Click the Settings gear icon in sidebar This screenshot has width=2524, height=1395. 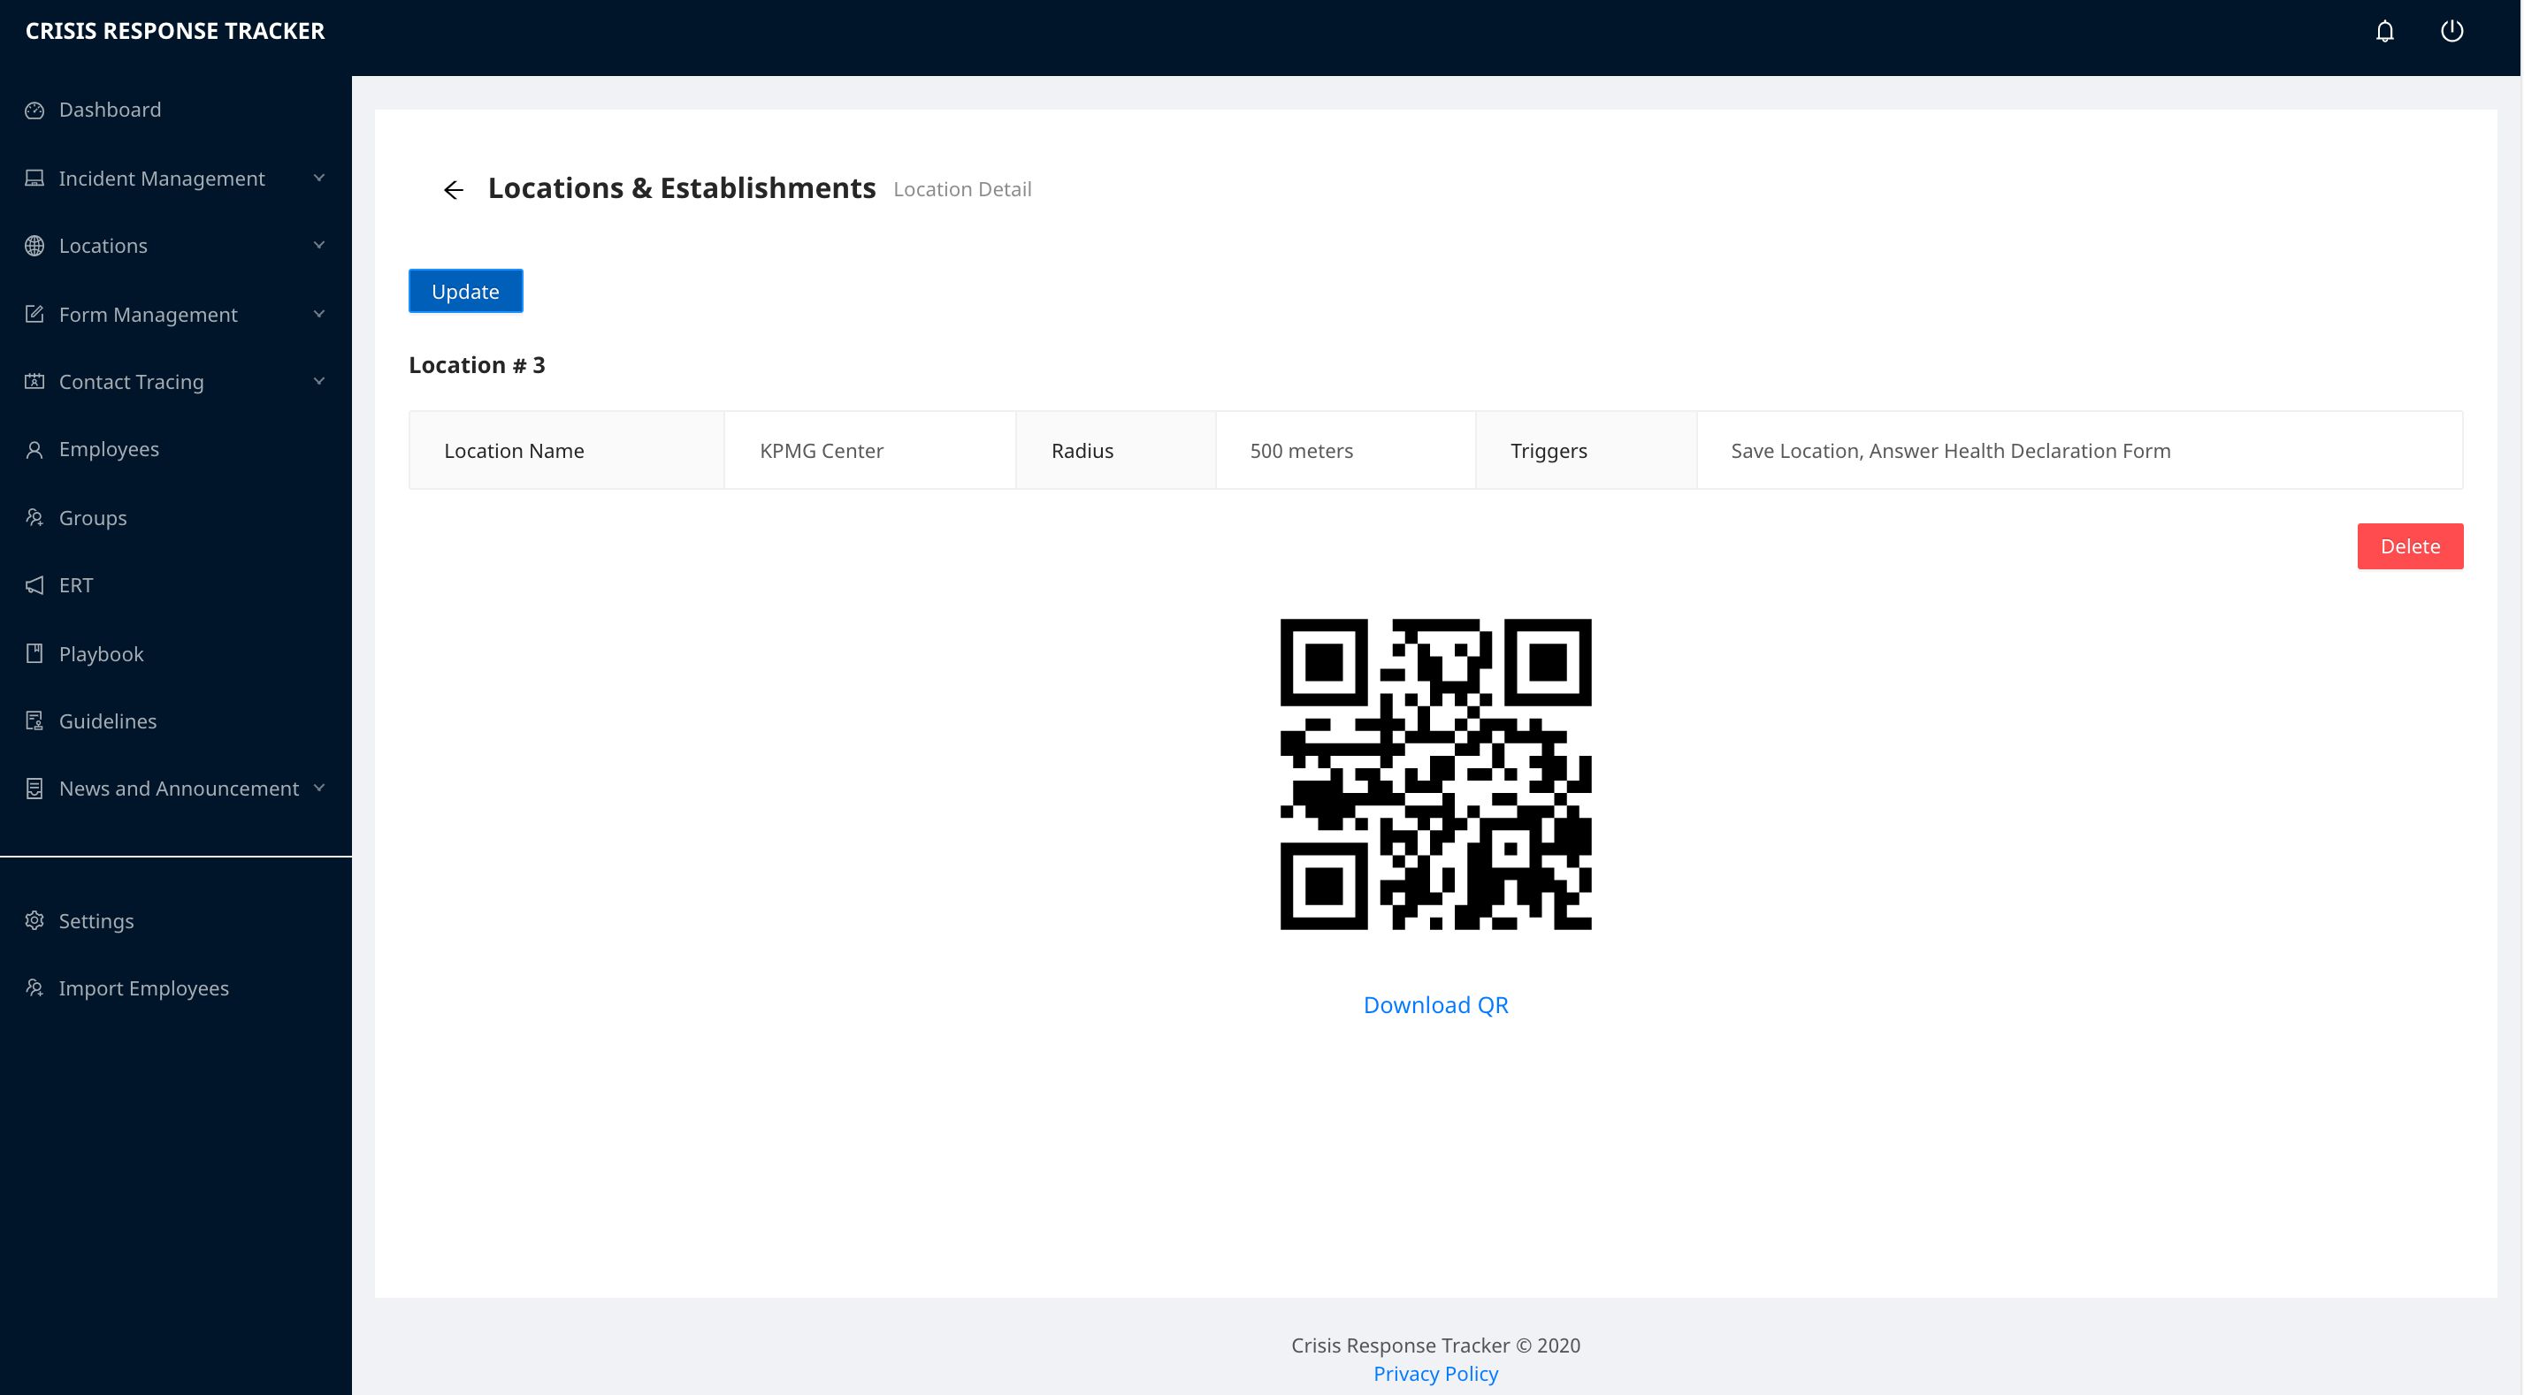point(34,921)
